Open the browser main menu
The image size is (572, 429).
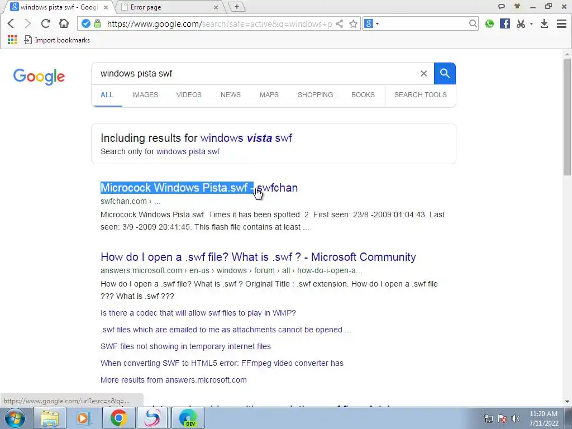pyautogui.click(x=561, y=23)
